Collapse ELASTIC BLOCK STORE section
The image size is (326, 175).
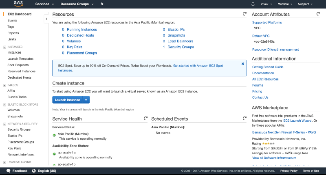4,105
